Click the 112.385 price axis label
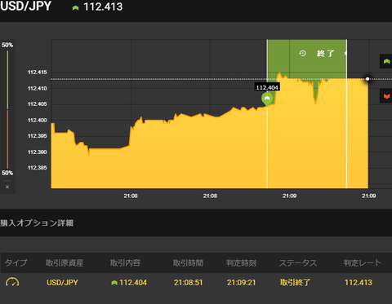Screen dimensions: 392x304 pyautogui.click(x=38, y=168)
